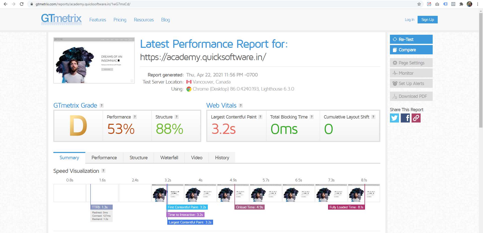Click the browser forward arrow

pyautogui.click(x=14, y=4)
